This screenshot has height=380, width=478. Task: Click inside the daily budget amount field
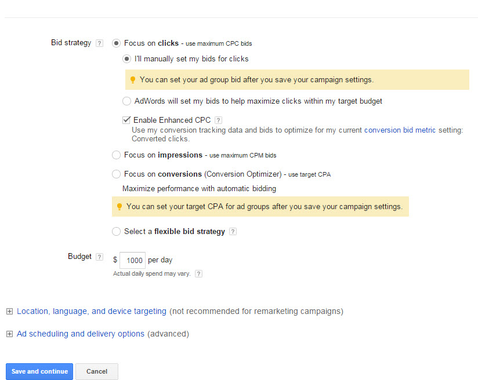point(132,260)
